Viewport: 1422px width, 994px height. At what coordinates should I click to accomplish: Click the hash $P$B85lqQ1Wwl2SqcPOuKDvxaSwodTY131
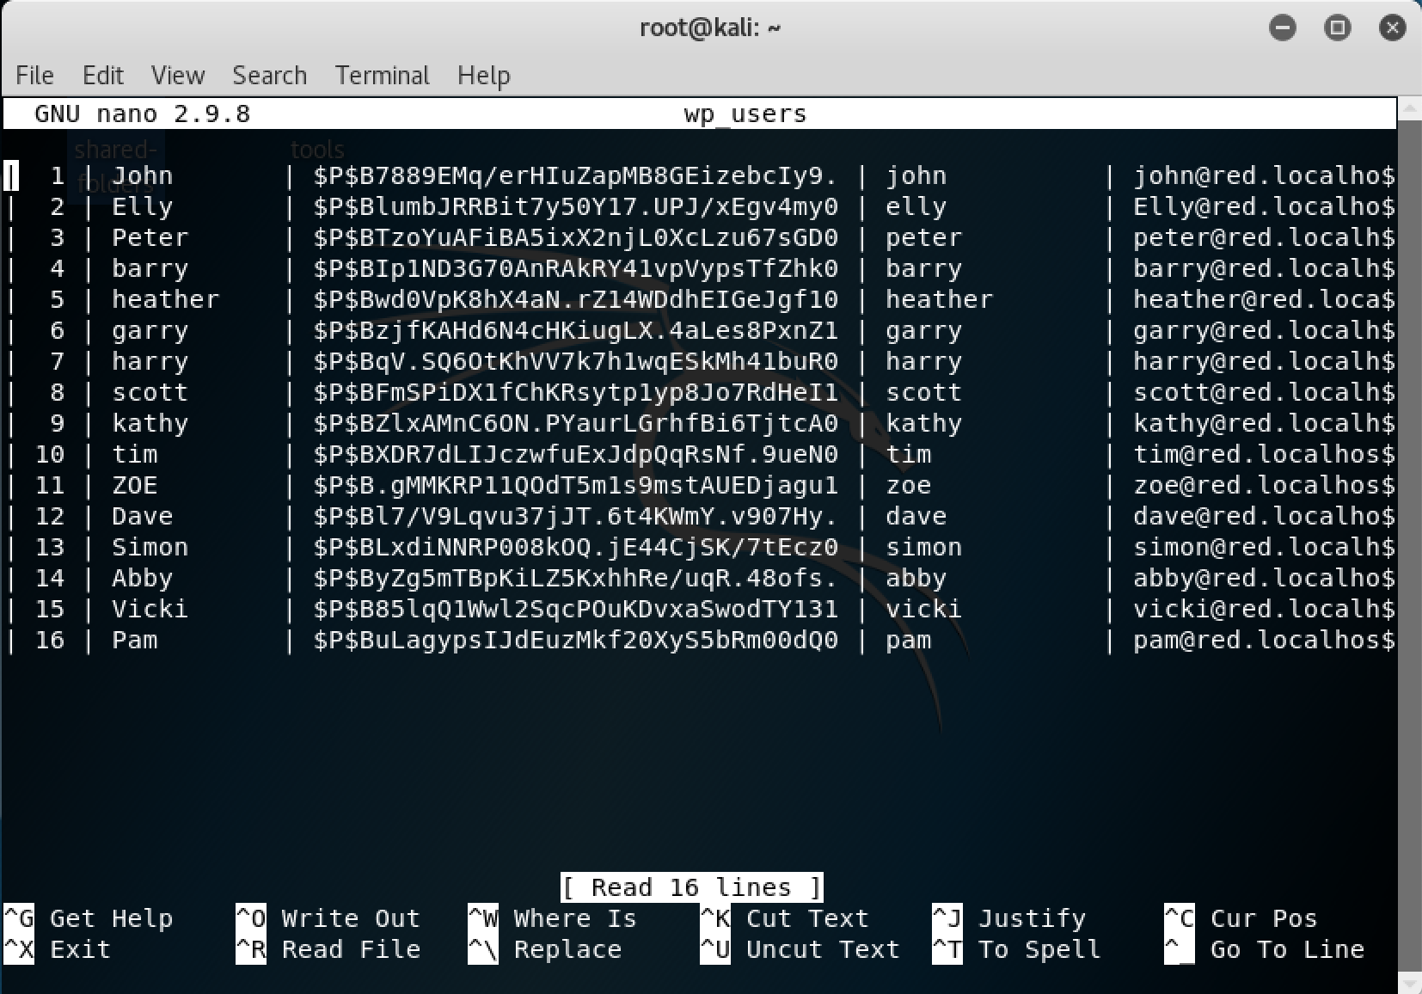576,610
